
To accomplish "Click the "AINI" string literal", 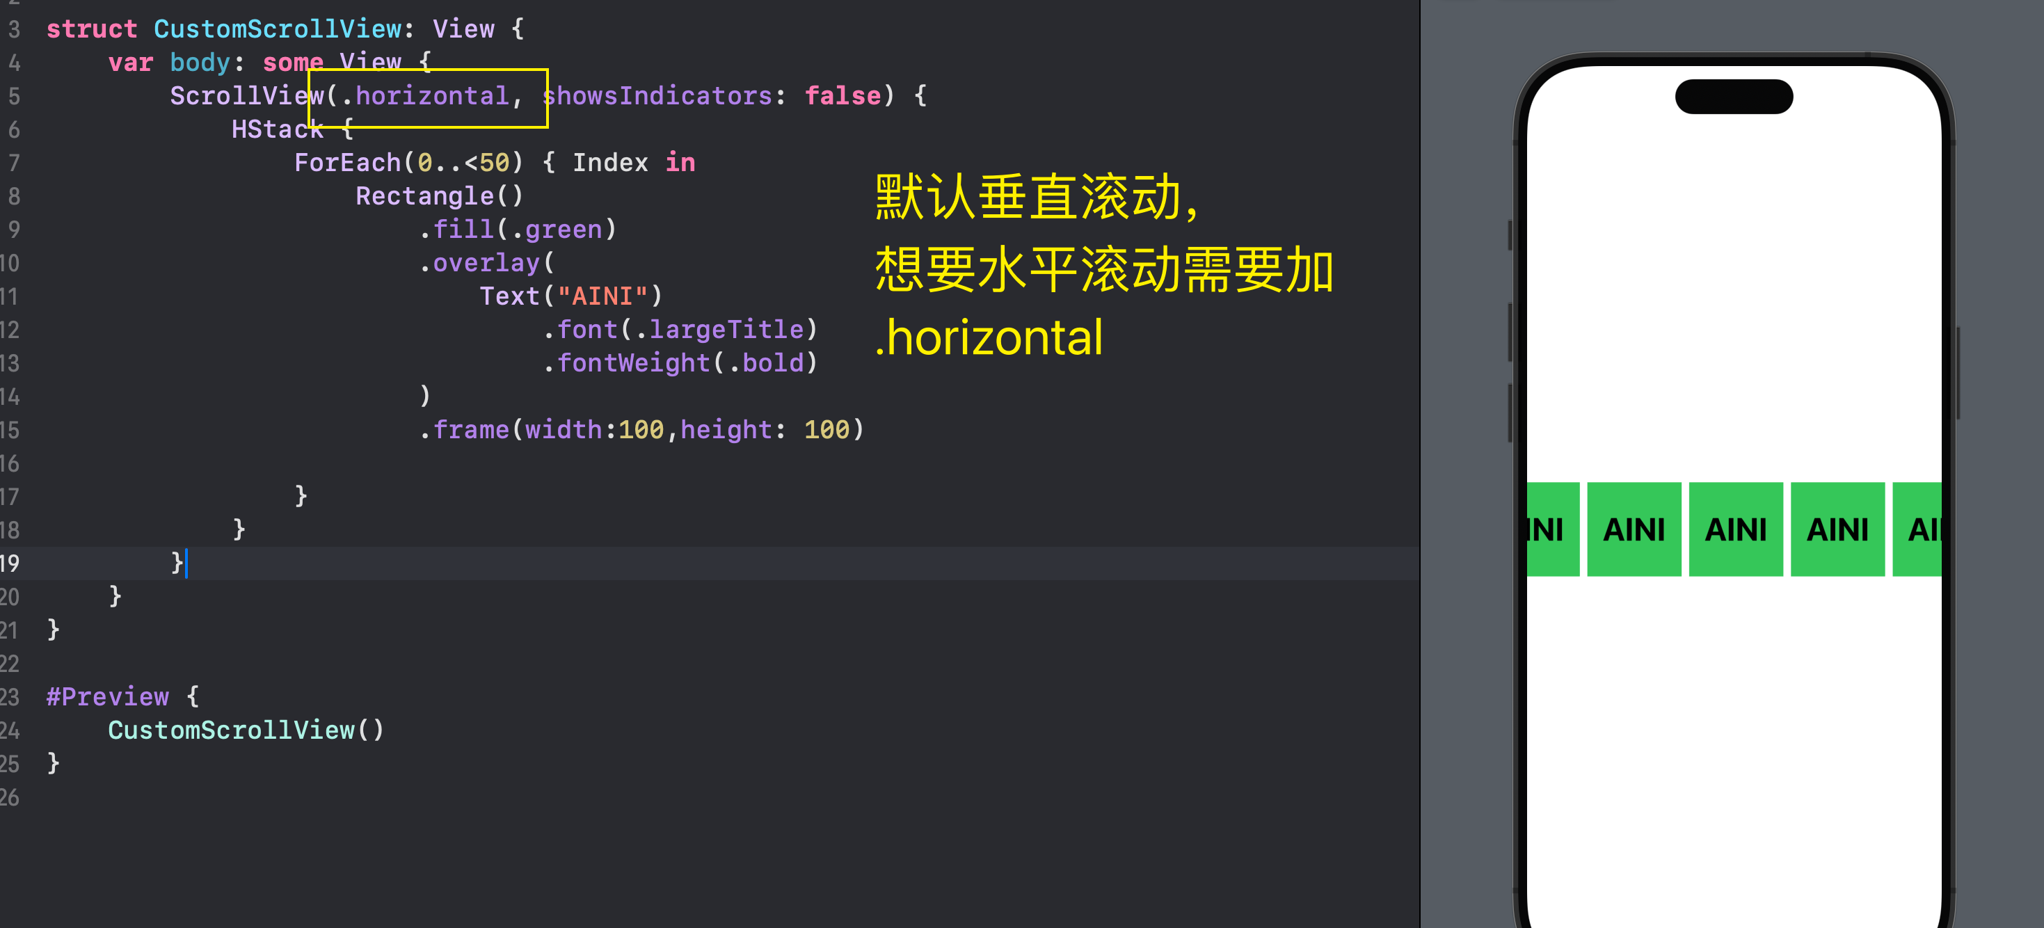I will click(x=602, y=296).
